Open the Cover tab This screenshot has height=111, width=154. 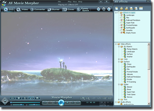[x=68, y=9]
